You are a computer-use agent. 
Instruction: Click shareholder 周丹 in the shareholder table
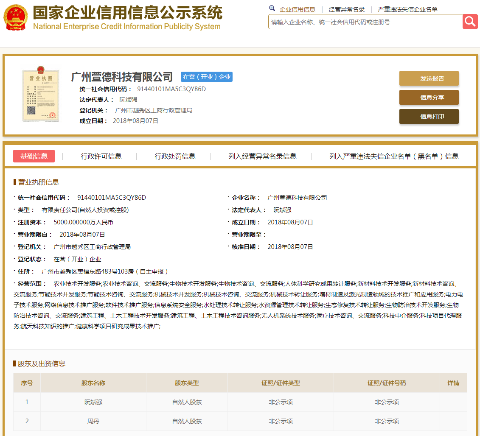(93, 421)
